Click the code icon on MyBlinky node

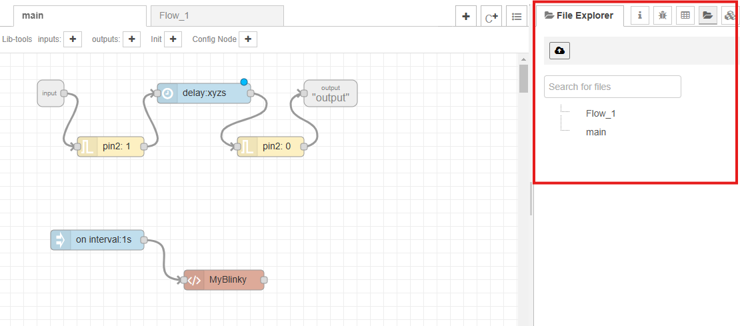click(194, 280)
